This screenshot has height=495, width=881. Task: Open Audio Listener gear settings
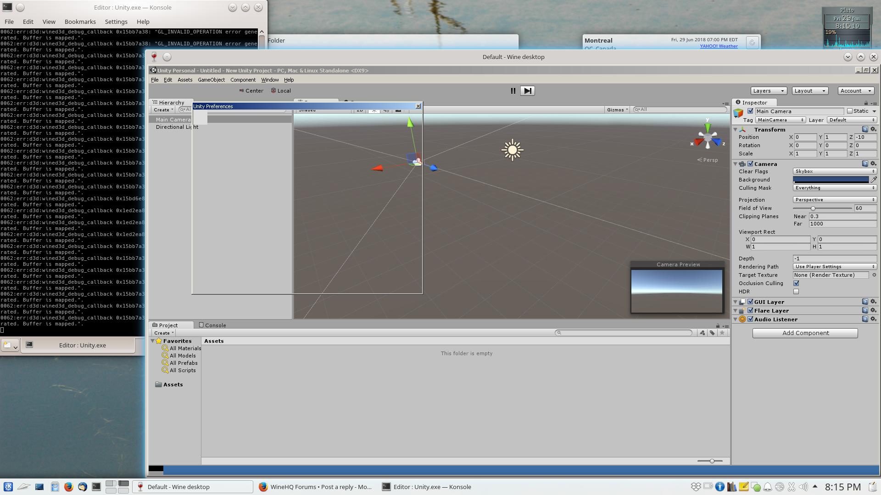(873, 319)
